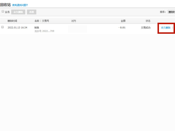
Task: Open the 使用遇到问题? help link
Action: click(22, 5)
